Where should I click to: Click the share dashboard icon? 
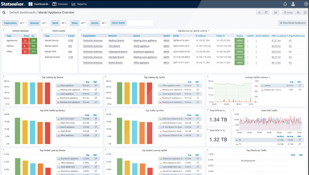pos(266,12)
